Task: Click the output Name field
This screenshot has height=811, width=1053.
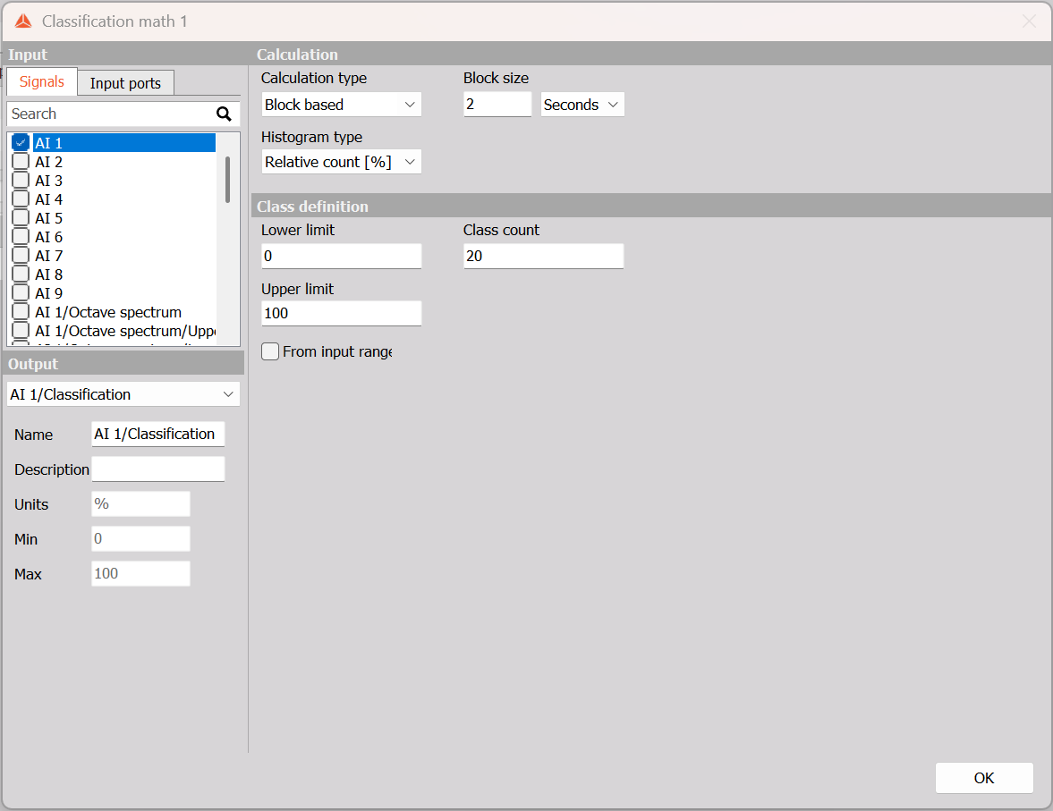Action: (x=157, y=435)
